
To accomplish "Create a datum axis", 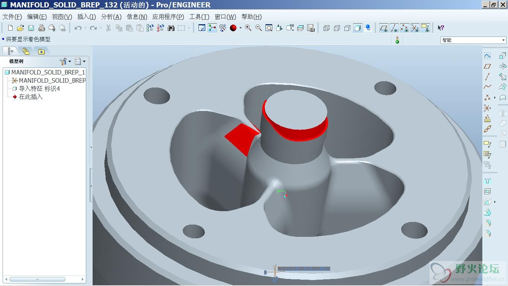I will tap(487, 77).
